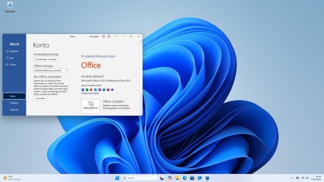Viewport: 324px width, 182px height.
Task: Click the Anmelden button under Bei Office anmelden
Action: pos(40,98)
